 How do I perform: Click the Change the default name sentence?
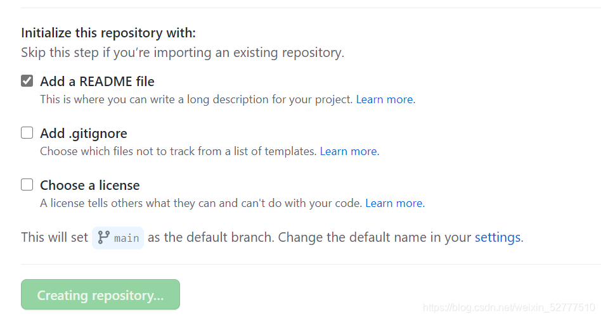click(401, 237)
